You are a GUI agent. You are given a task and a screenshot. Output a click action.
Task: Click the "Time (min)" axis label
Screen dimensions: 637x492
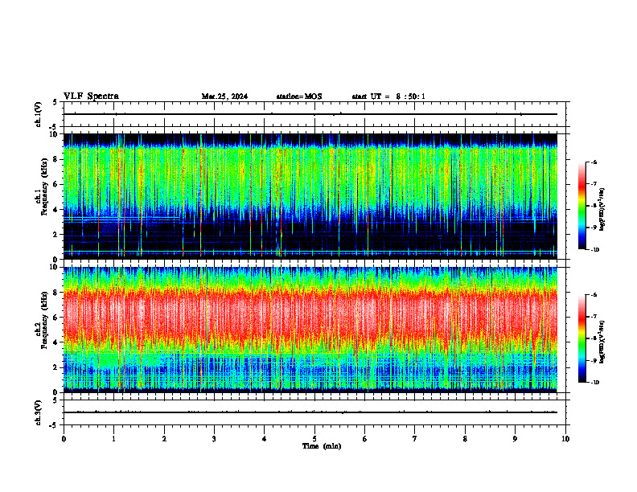[322, 446]
